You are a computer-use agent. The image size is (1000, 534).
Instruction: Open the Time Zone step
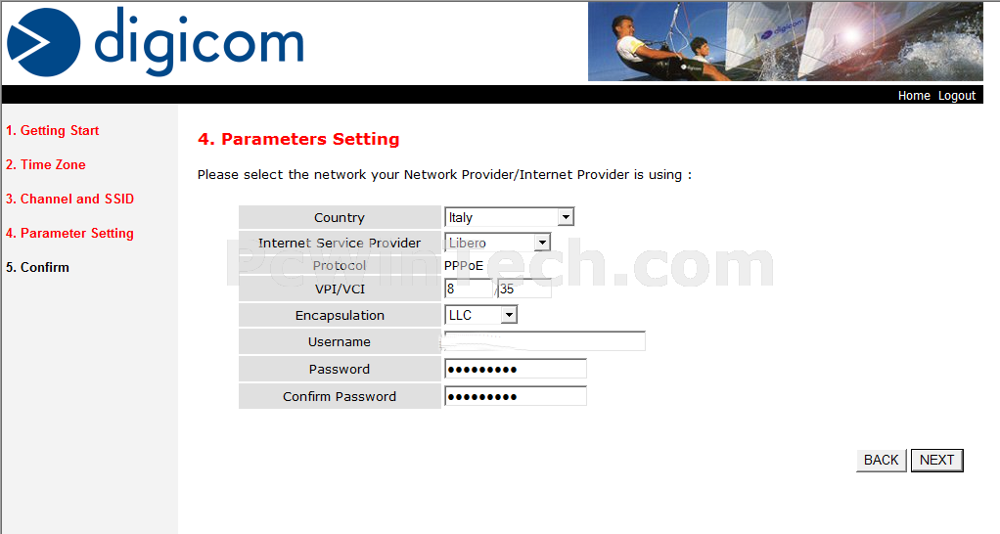[x=45, y=164]
